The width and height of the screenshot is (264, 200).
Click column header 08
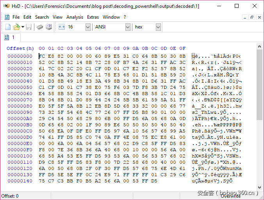117,48
